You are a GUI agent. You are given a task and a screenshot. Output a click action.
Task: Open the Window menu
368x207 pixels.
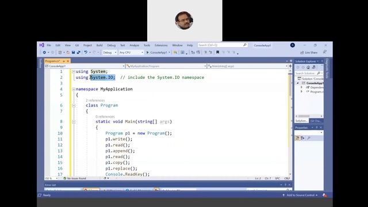tap(177, 45)
